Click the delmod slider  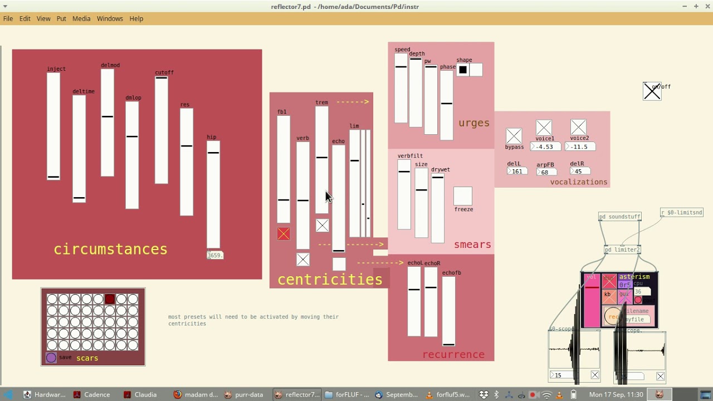pos(108,123)
